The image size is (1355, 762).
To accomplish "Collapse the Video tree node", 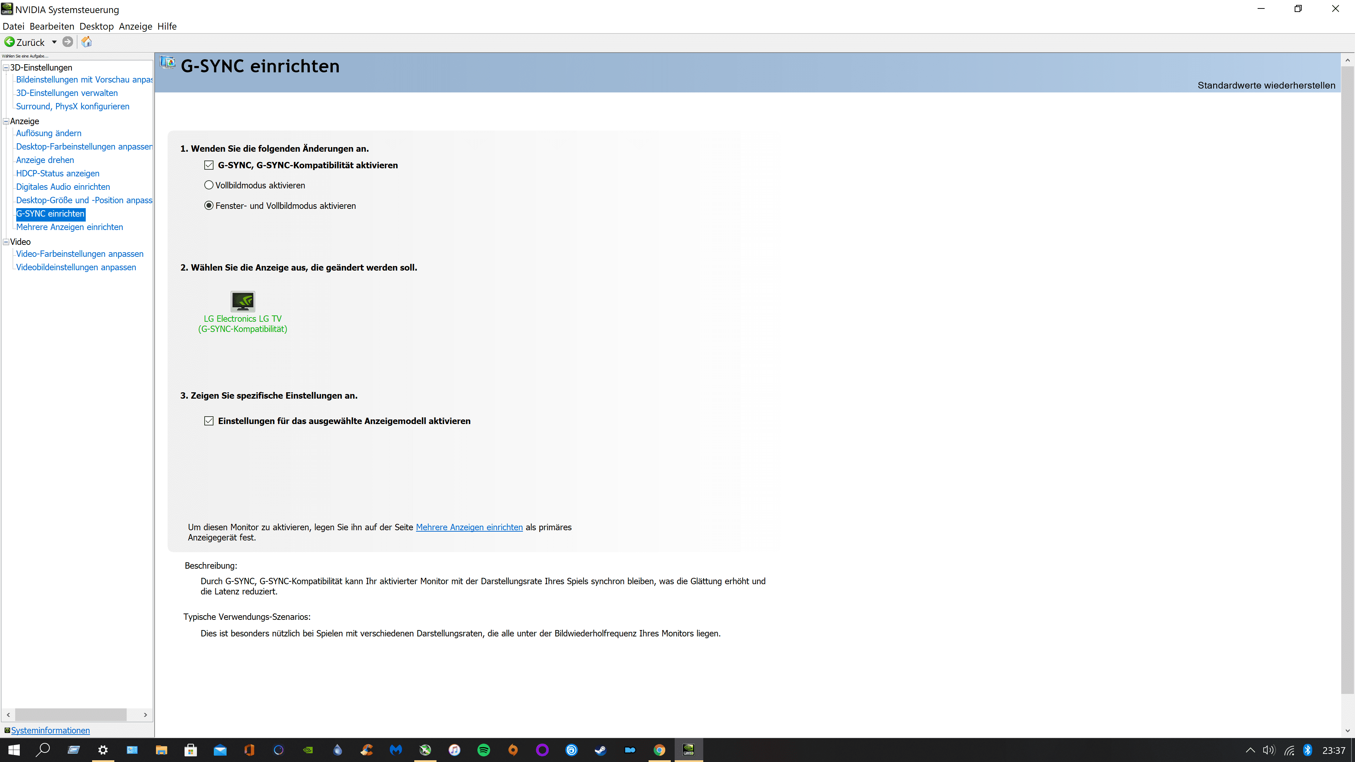I will [x=6, y=242].
